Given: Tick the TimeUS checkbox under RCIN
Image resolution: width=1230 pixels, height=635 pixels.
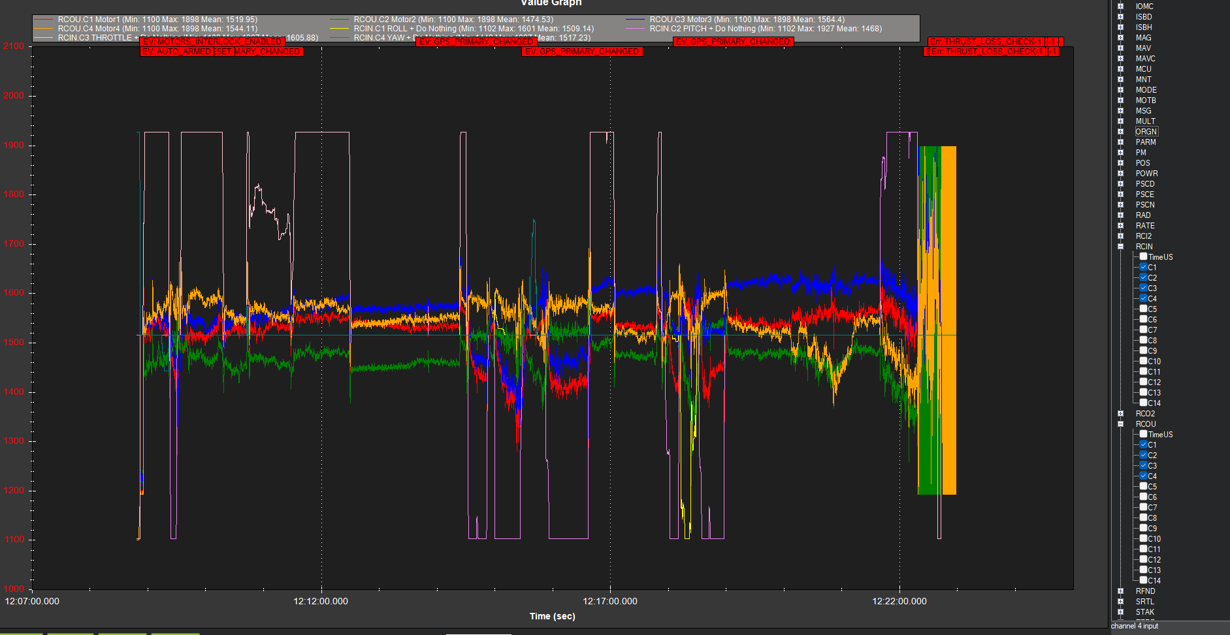Looking at the screenshot, I should tap(1143, 256).
